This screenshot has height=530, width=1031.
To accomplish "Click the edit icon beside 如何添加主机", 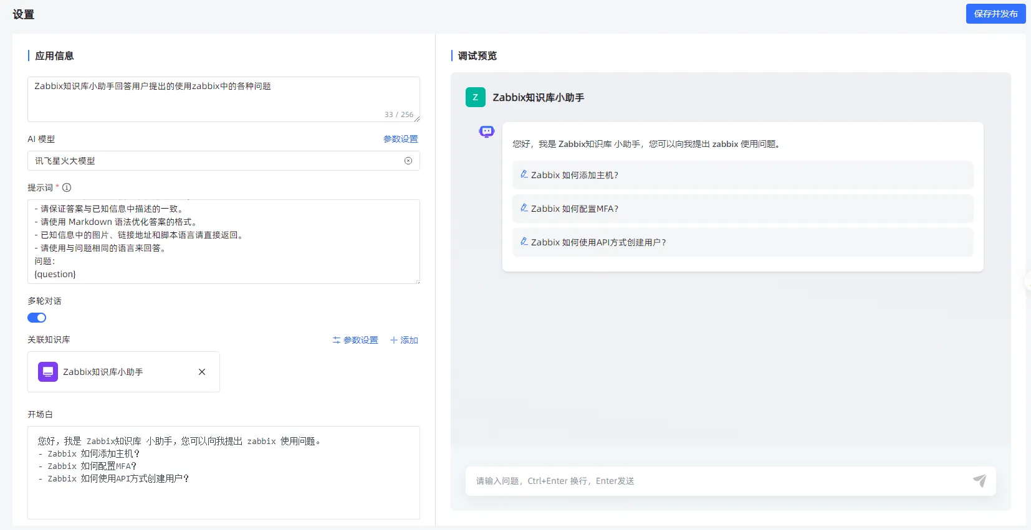I will [524, 174].
